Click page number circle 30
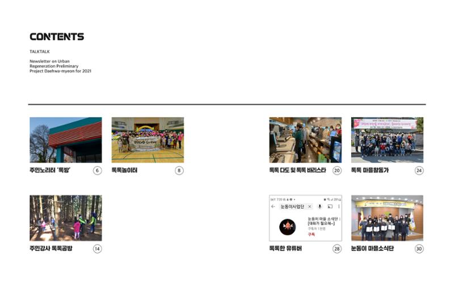This screenshot has height=299, width=454. pyautogui.click(x=419, y=249)
